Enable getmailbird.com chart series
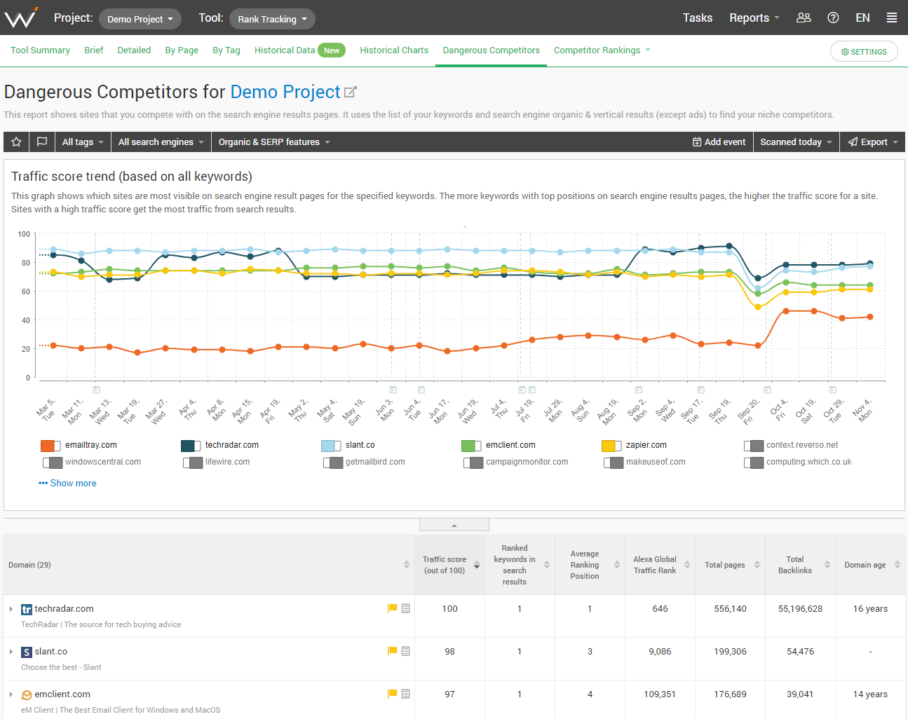The image size is (908, 719). [333, 463]
